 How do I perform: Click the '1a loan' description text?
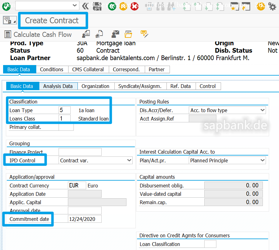(x=86, y=110)
